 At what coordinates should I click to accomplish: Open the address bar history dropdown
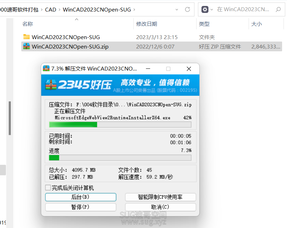pos(177,9)
